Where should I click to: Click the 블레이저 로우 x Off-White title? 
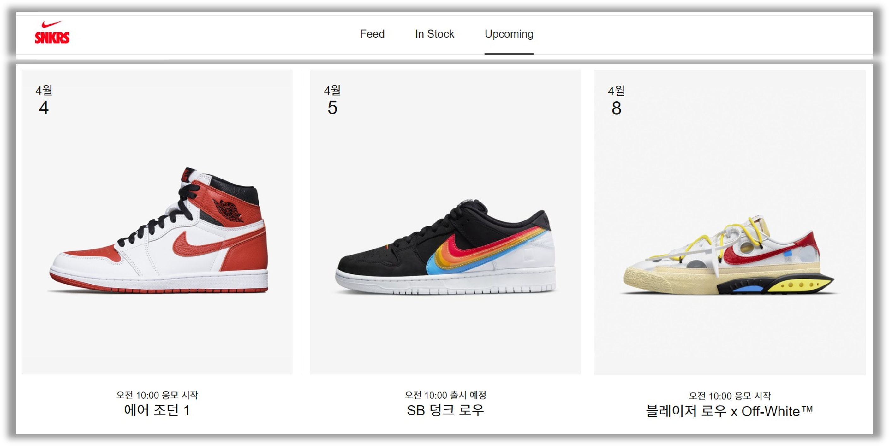[729, 411]
